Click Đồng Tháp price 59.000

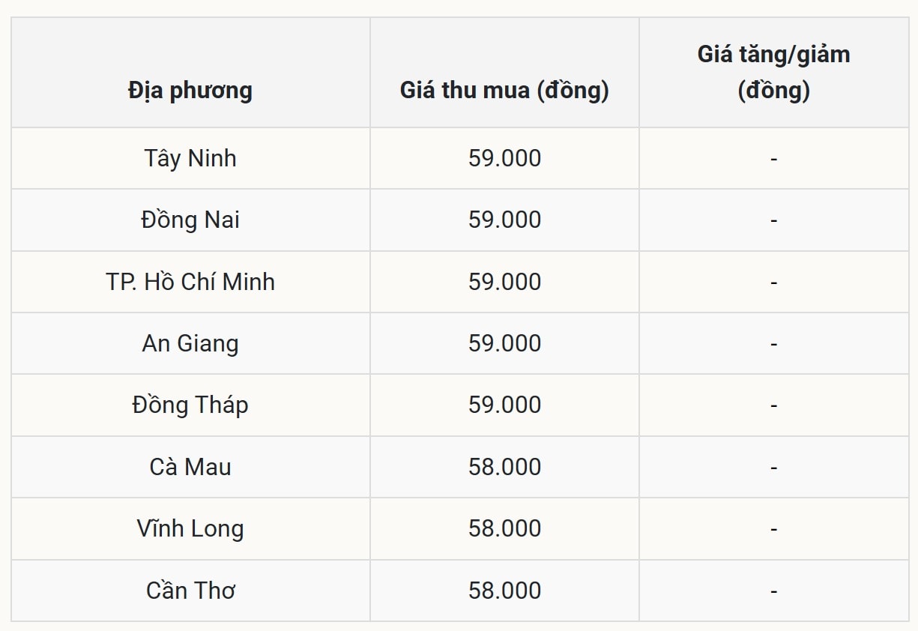point(504,405)
